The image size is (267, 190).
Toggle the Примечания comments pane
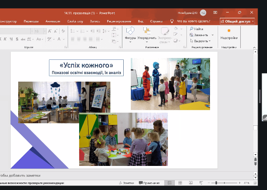click(x=150, y=183)
